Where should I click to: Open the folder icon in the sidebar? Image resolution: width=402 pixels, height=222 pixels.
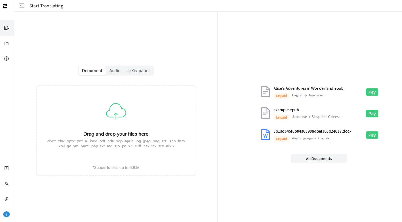click(x=6, y=43)
